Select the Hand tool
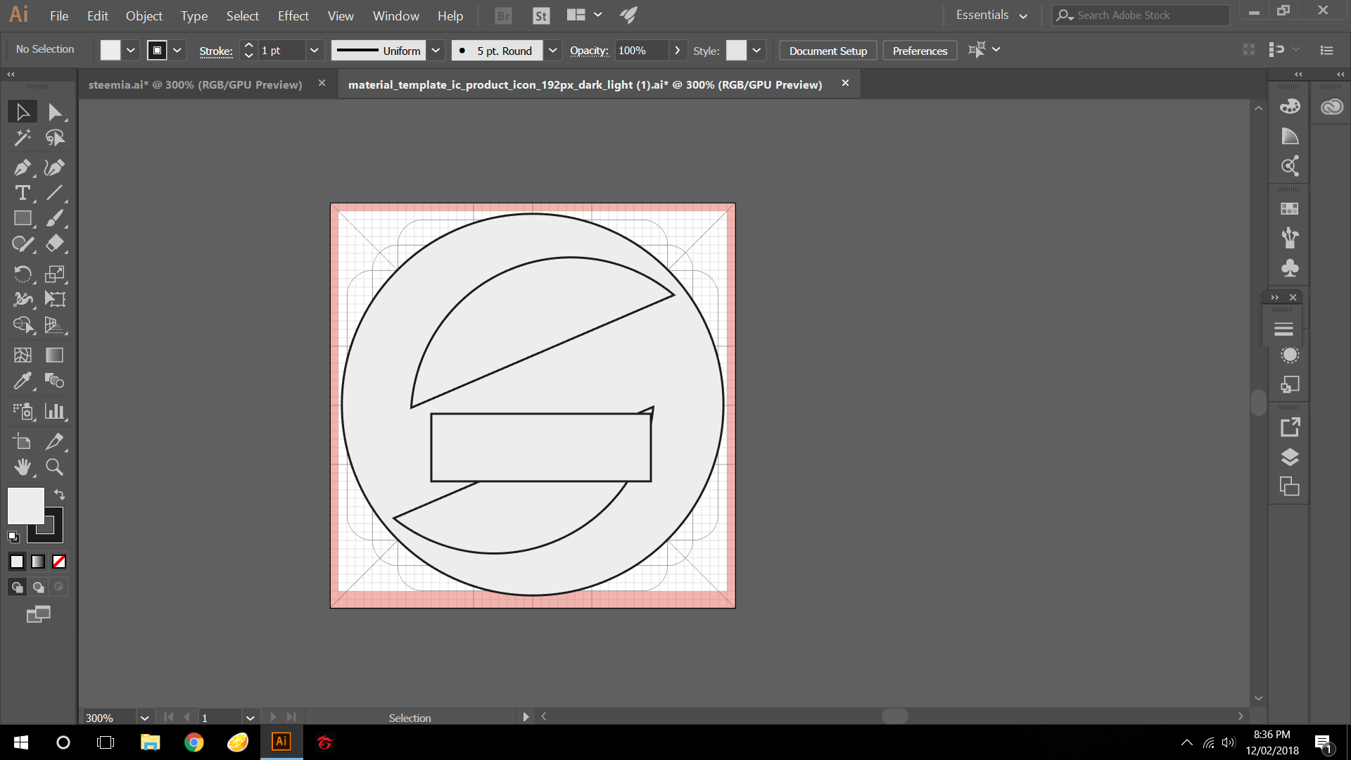The width and height of the screenshot is (1351, 760). pyautogui.click(x=23, y=467)
